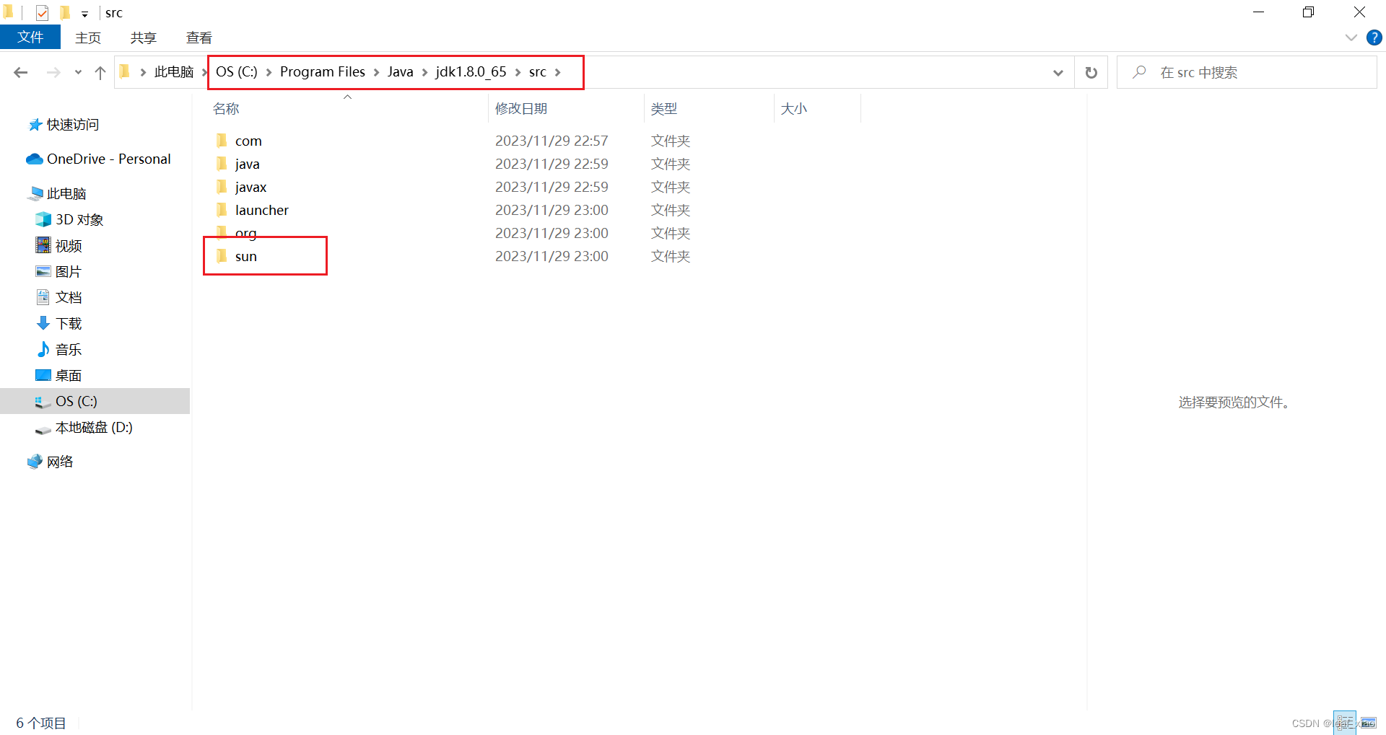This screenshot has height=735, width=1386.
Task: Expand the chevron after Java breadcrumb
Action: pos(424,72)
